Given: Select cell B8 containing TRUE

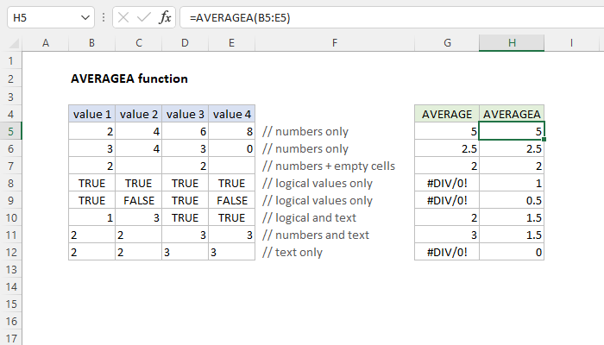Looking at the screenshot, I should click(91, 183).
